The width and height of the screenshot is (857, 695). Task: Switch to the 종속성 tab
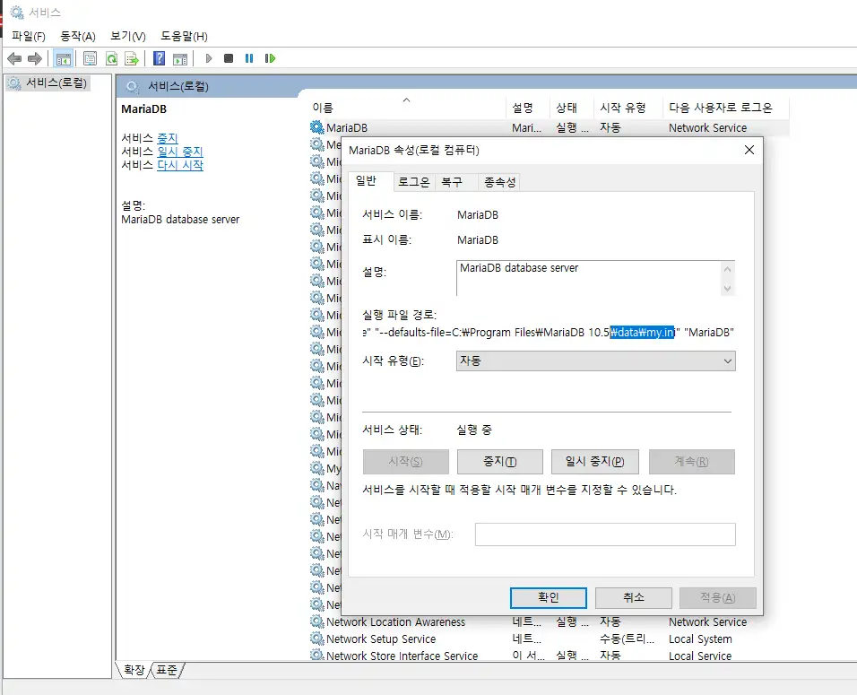click(x=499, y=182)
